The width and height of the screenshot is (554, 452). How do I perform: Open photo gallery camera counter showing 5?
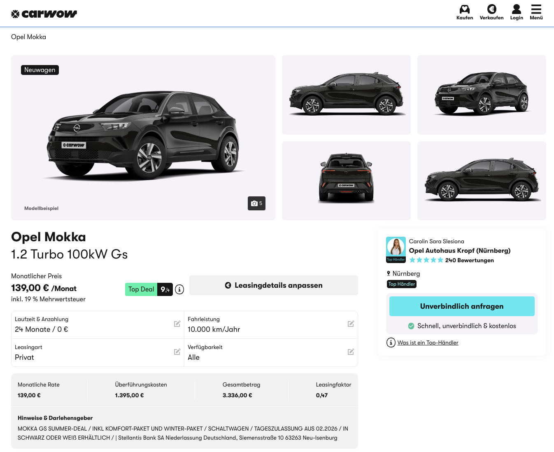click(256, 203)
